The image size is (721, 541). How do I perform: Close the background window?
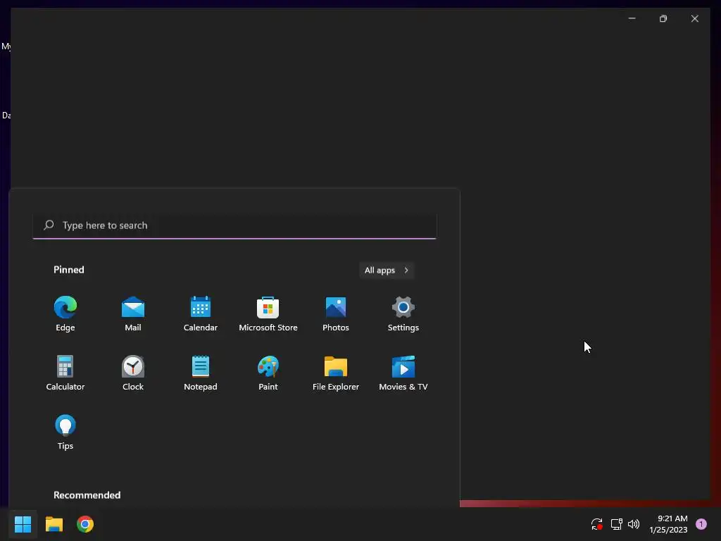coord(695,18)
